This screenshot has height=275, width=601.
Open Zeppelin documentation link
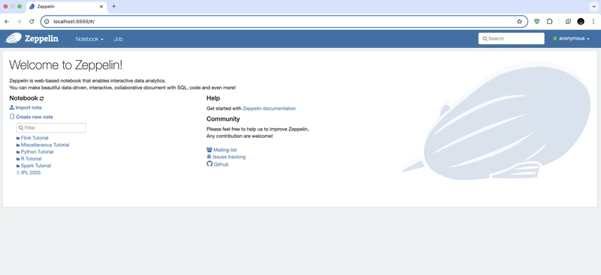[x=269, y=108]
